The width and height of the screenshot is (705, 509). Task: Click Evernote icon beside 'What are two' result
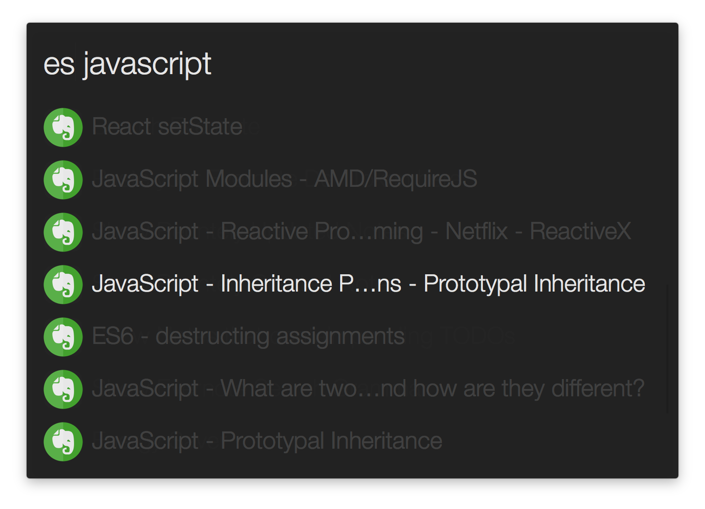click(63, 389)
